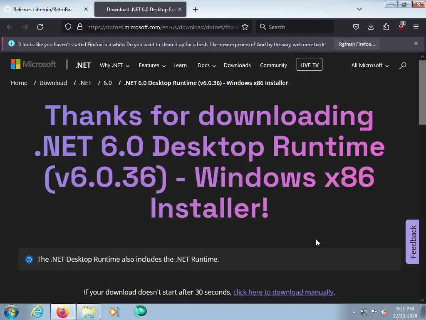
Task: Click the network tray icon
Action: pyautogui.click(x=364, y=312)
